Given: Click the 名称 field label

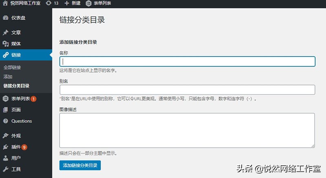Looking at the screenshot, I should (x=64, y=53).
